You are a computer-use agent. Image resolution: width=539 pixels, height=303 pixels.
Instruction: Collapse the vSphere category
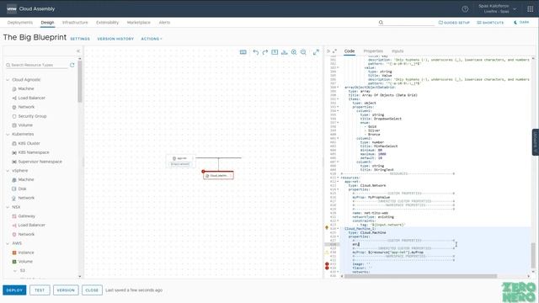click(8, 170)
